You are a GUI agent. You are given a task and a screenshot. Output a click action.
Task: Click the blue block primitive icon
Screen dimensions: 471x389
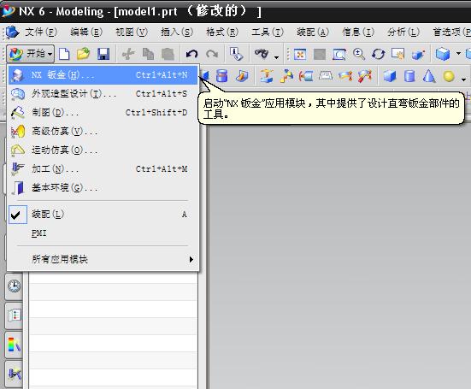(x=390, y=76)
